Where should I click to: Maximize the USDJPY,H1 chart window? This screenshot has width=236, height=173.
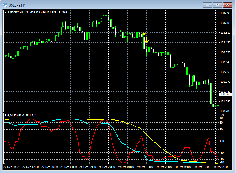[217, 5]
